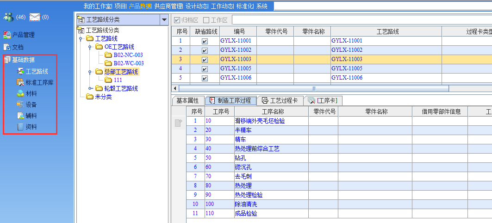Open 标准化 menu

[245, 6]
